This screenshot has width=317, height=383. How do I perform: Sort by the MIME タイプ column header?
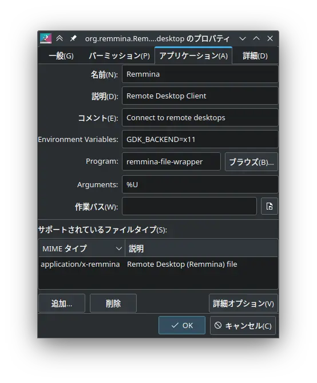(x=82, y=248)
